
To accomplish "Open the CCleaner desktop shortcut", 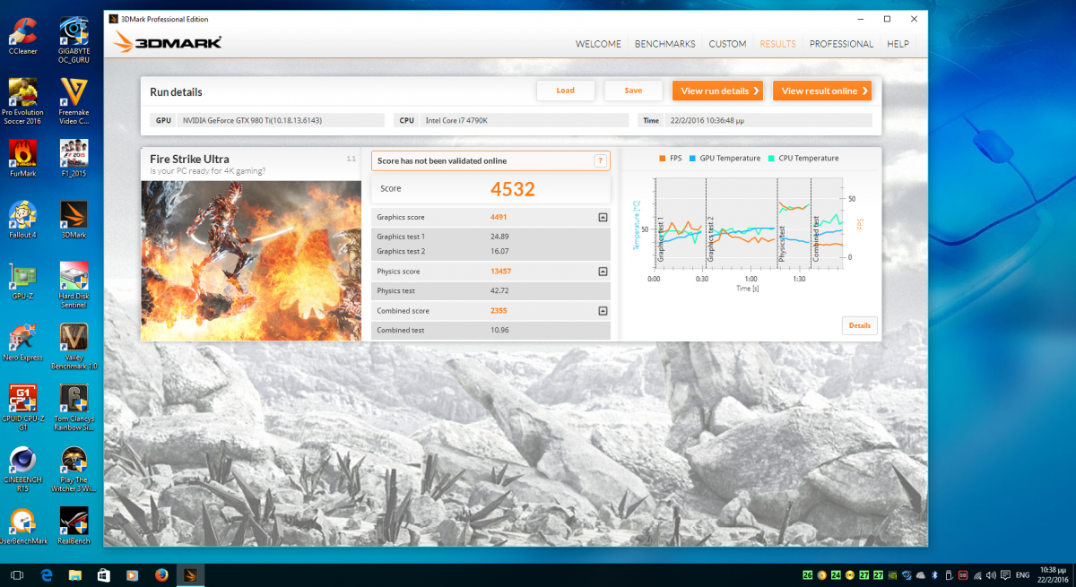I will (x=22, y=37).
